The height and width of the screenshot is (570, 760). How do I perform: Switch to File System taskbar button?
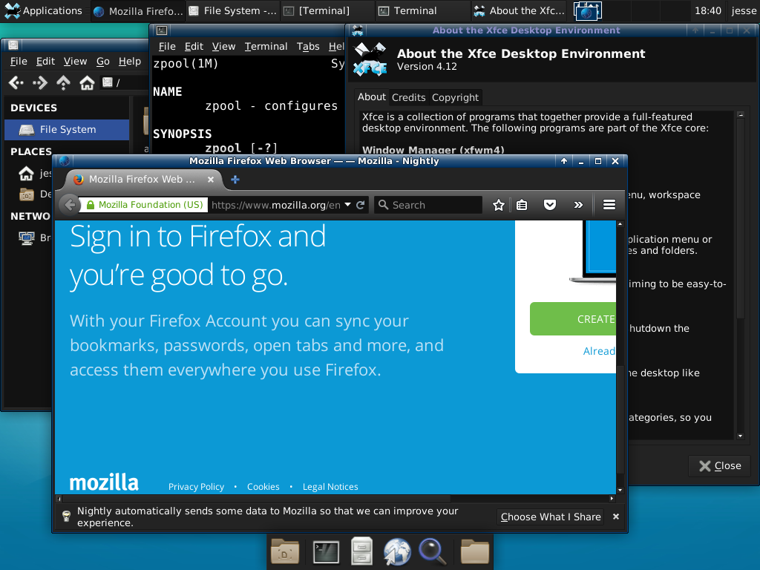point(233,10)
